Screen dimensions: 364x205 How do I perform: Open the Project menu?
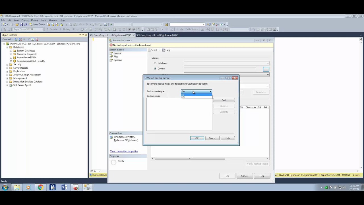(25, 20)
